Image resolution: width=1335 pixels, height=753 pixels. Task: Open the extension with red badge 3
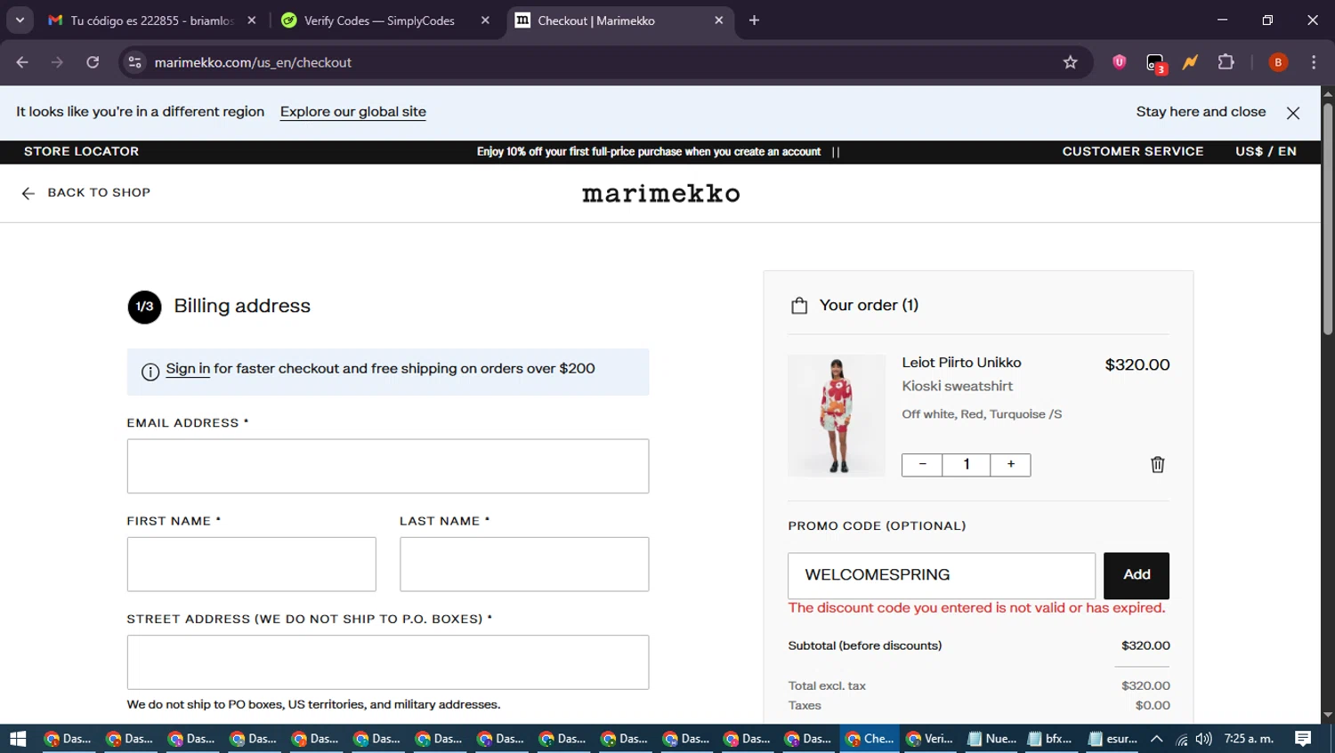tap(1155, 63)
